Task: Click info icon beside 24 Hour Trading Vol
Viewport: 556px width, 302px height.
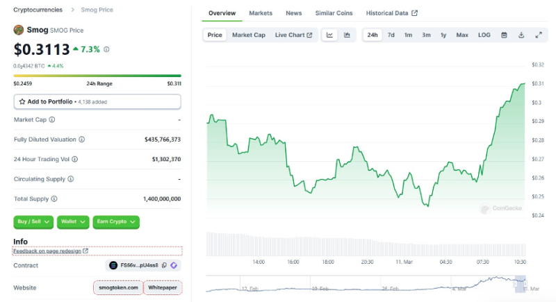Action: 74,159
